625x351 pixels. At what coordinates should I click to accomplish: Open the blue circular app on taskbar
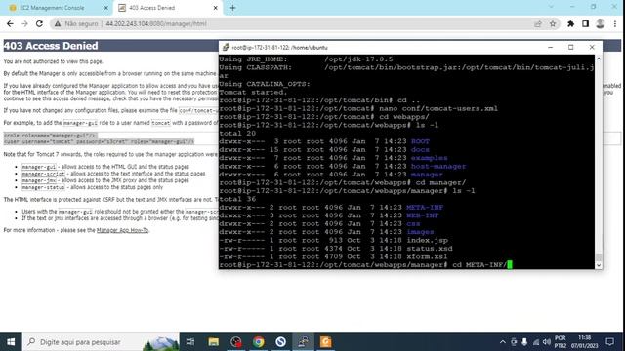pos(280,342)
